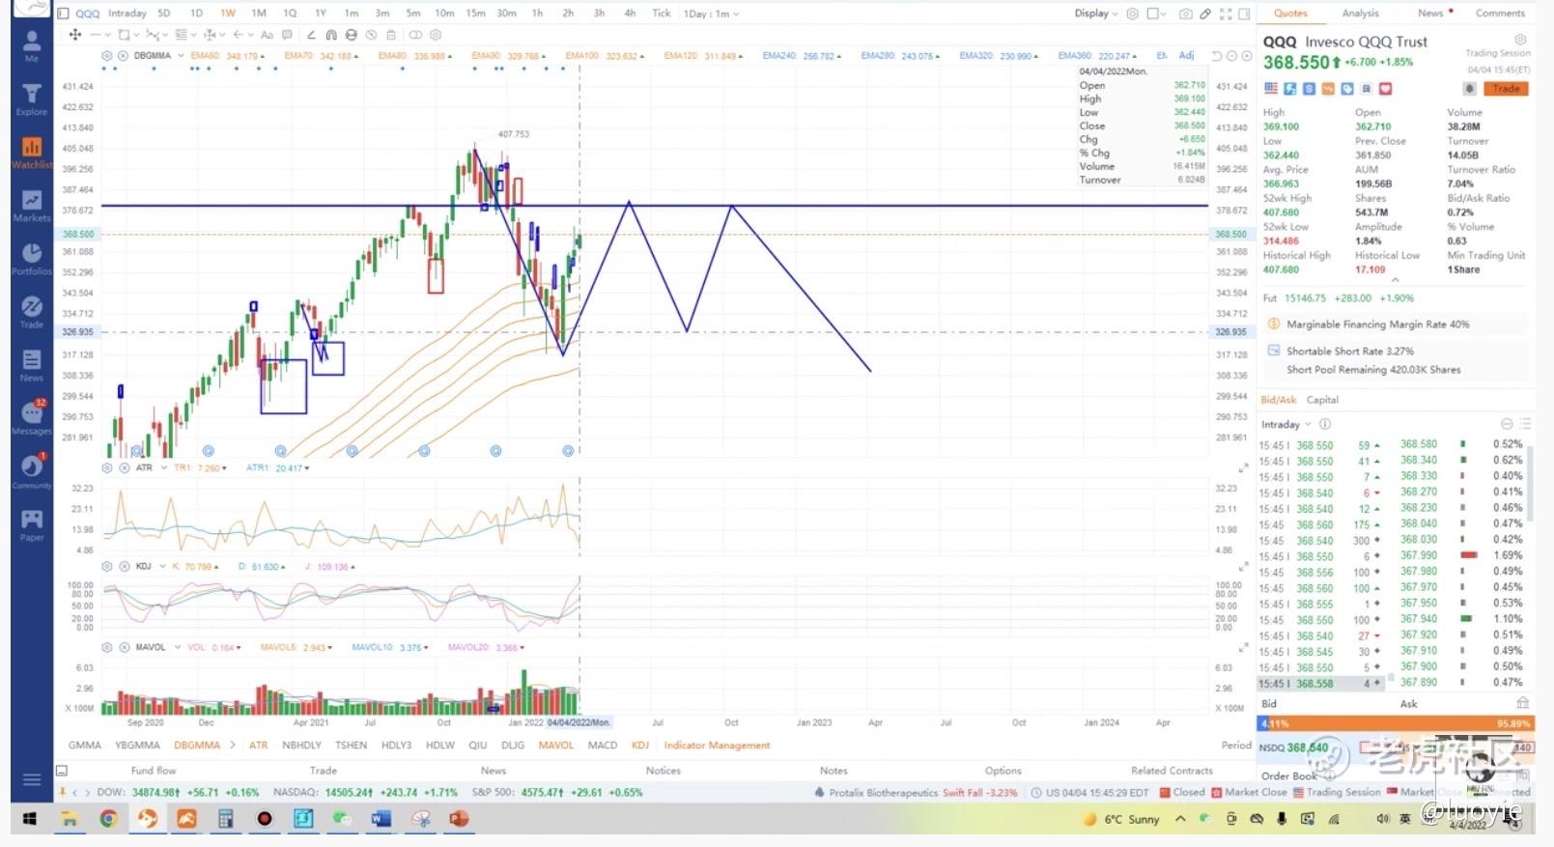
Task: Click the undo arrow icon above price axis
Action: [x=1217, y=56]
